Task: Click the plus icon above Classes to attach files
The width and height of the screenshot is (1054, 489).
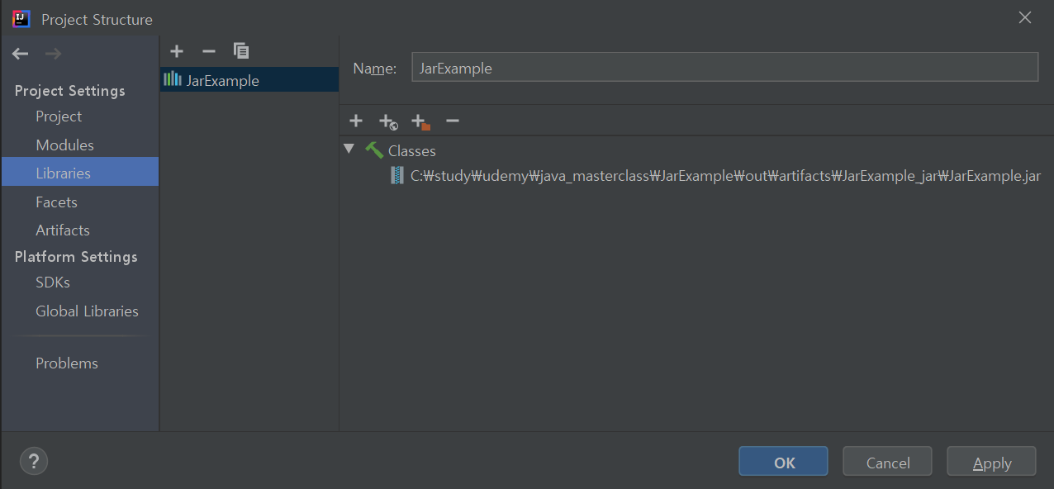Action: (x=355, y=121)
